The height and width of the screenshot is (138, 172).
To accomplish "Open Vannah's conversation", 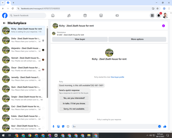I will (23, 60).
